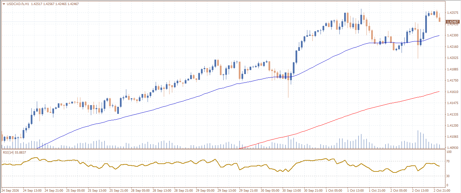The height and width of the screenshot is (193, 461).
Task: Click the 2 Oct 21:00 time label
Action: (x=442, y=191)
